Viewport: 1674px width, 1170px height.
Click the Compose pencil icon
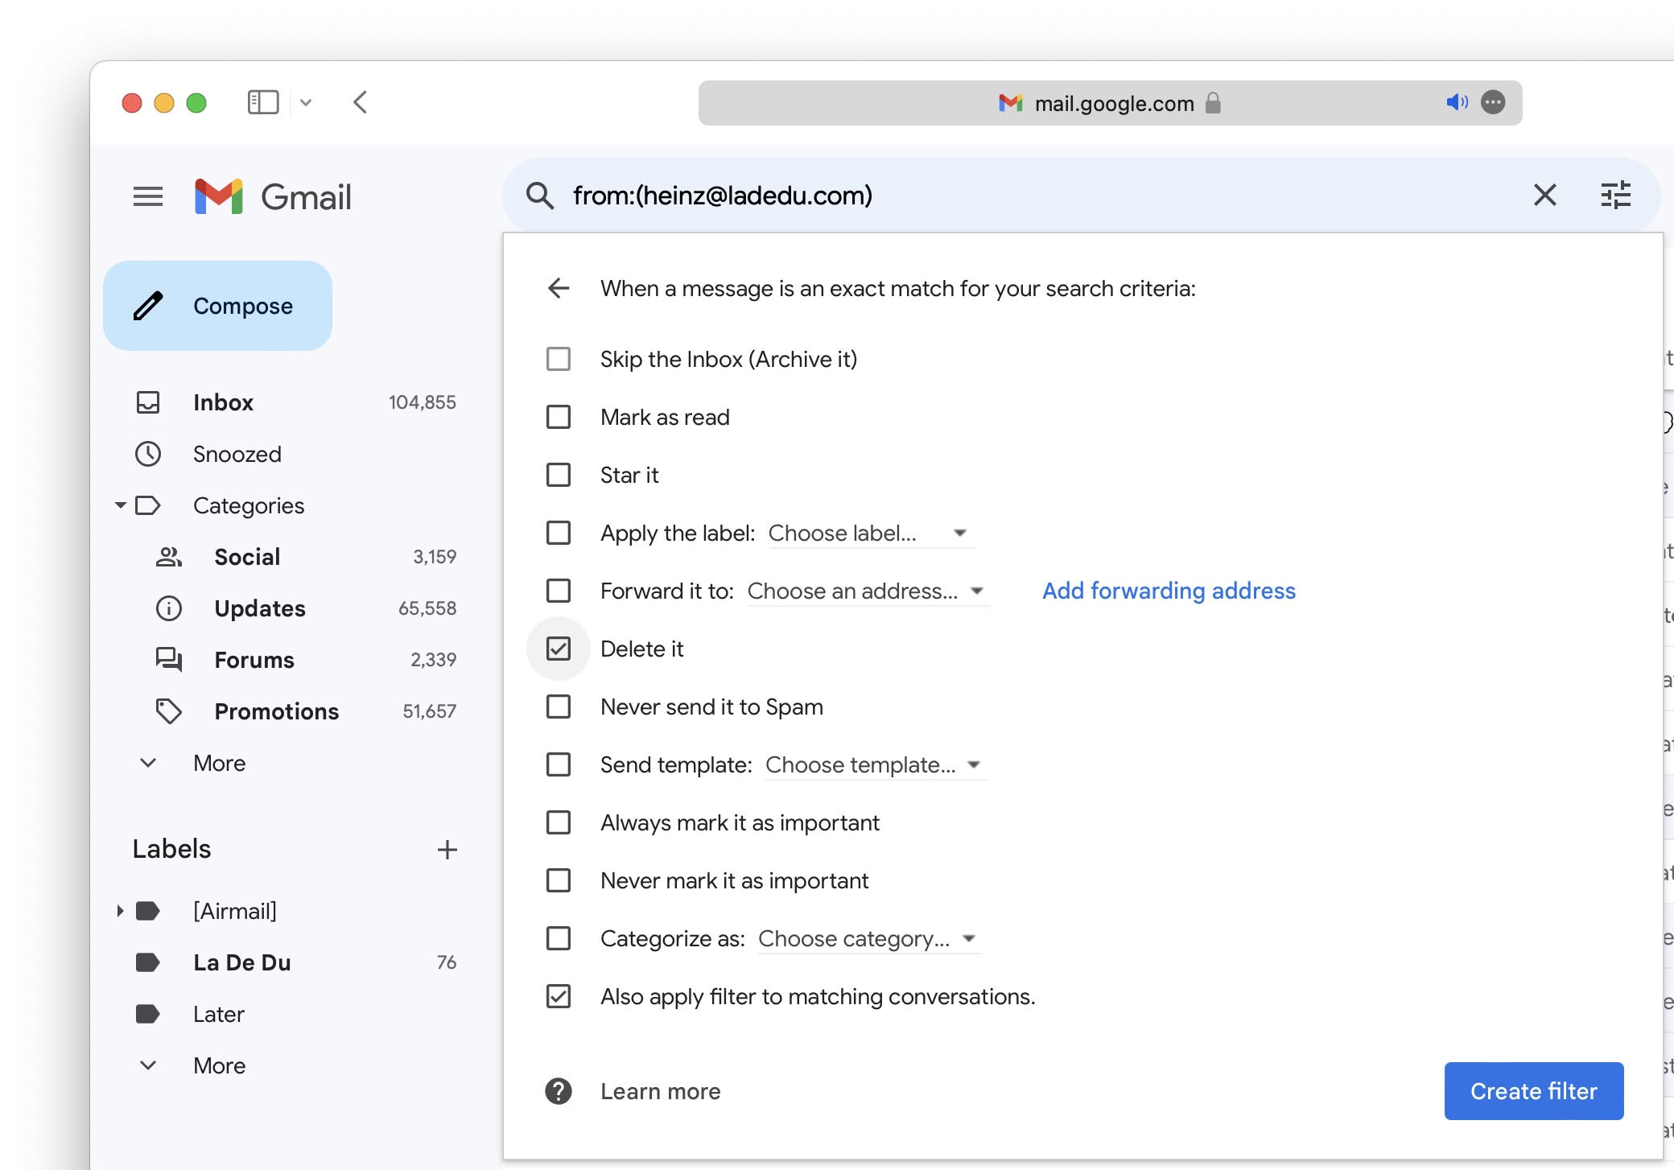tap(148, 306)
